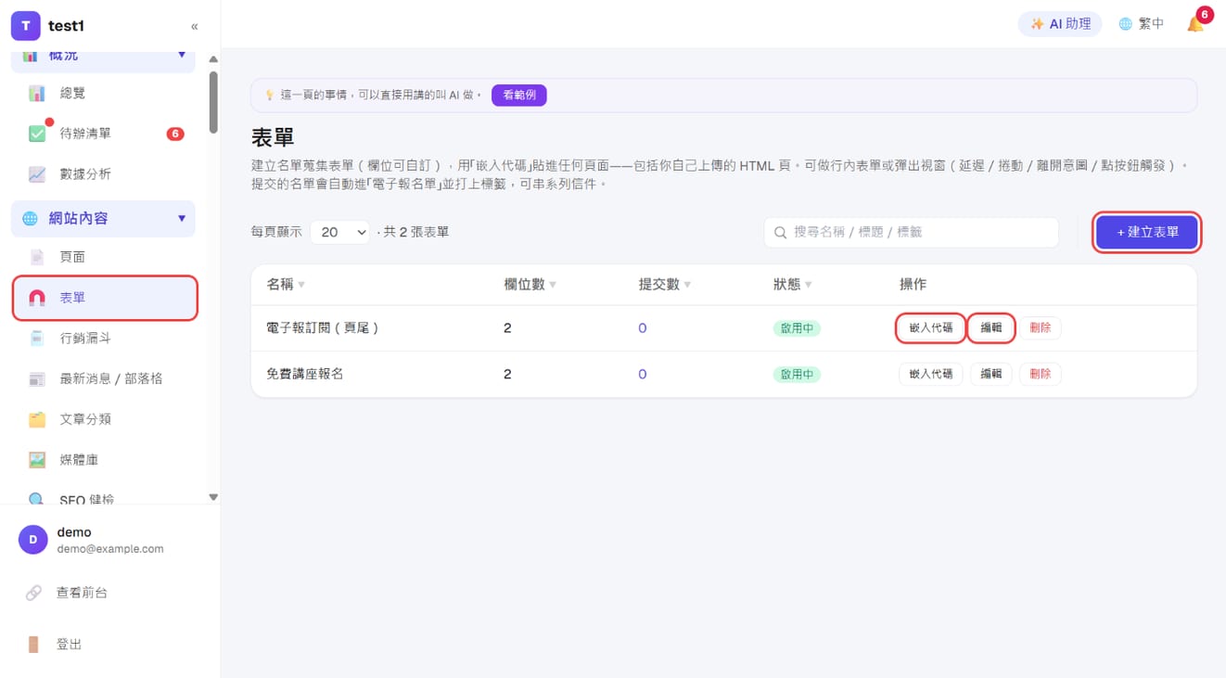Click the 媒體庫 picture icon
1226x678 pixels.
pyautogui.click(x=37, y=459)
